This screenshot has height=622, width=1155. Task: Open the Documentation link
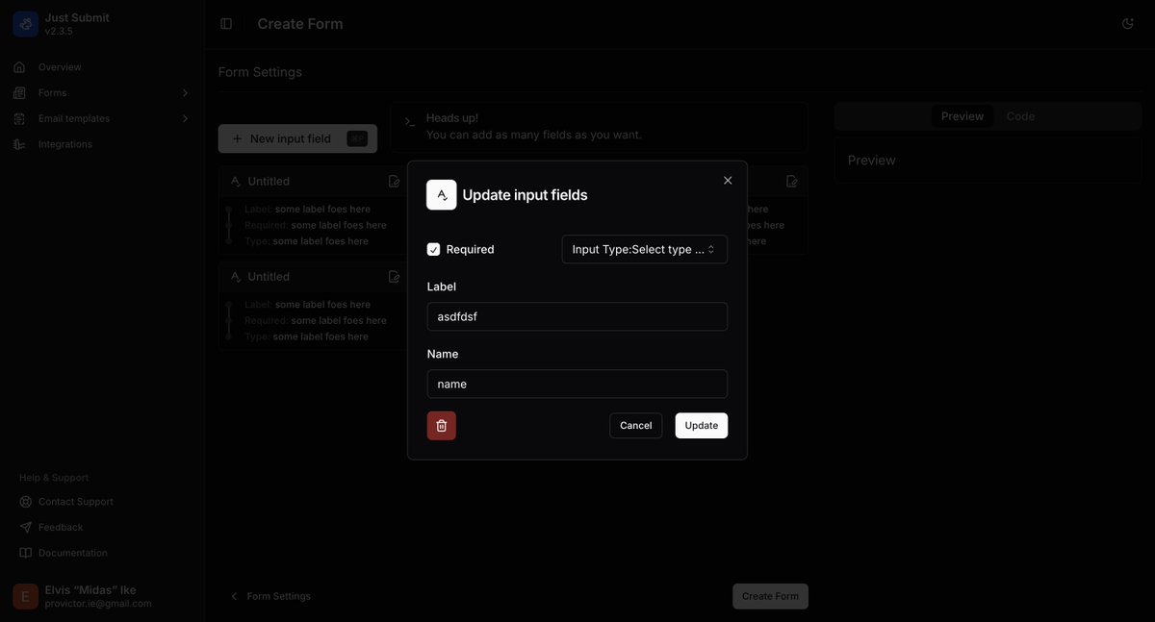[73, 553]
